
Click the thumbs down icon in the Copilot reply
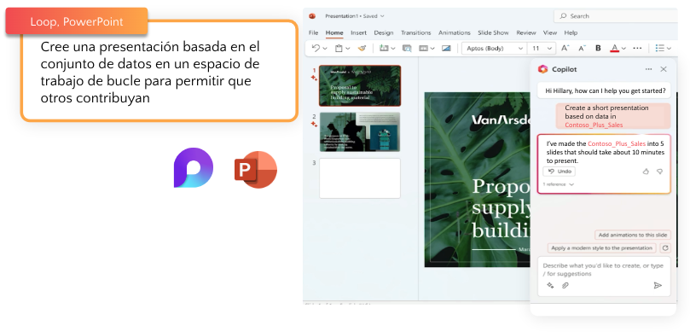coord(659,172)
